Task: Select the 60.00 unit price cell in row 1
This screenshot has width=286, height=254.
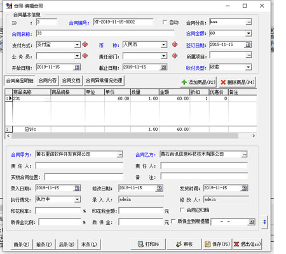Action: 118,98
